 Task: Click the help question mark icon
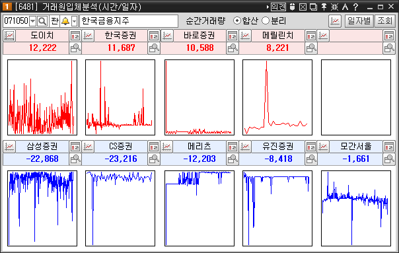tap(356, 7)
